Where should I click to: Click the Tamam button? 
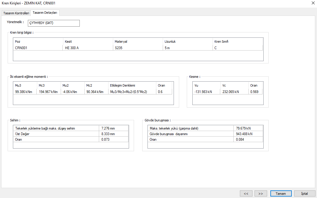(x=281, y=193)
